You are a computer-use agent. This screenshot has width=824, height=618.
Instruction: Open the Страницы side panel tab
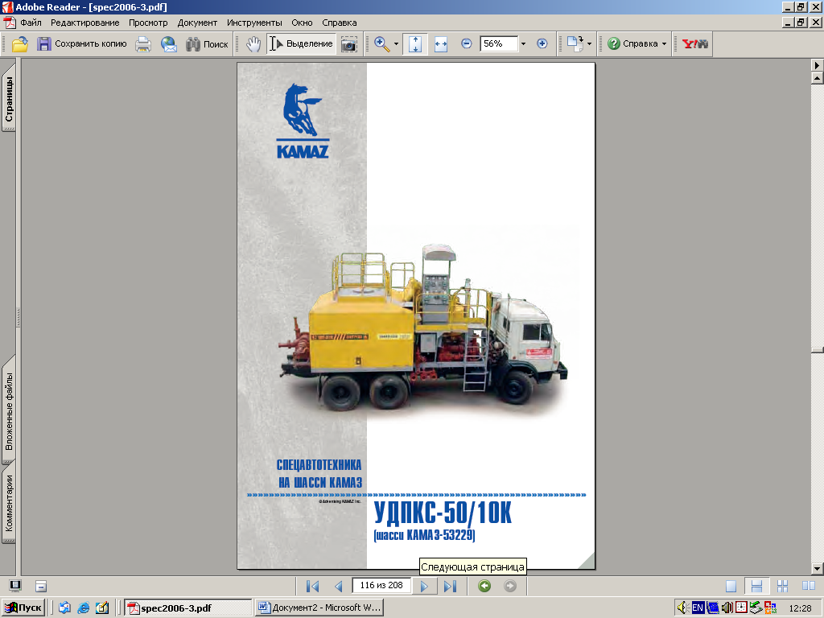8,98
